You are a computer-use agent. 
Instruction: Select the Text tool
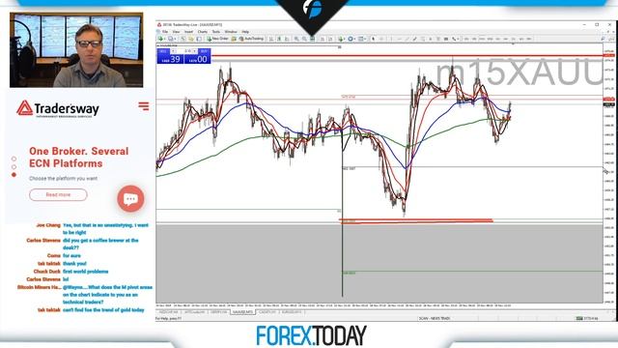(431, 39)
